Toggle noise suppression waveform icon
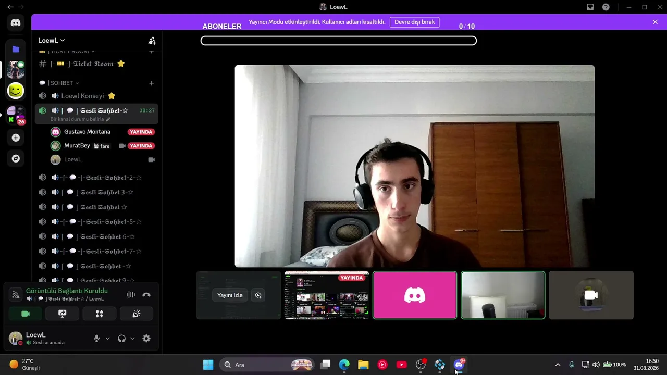 [x=130, y=295]
